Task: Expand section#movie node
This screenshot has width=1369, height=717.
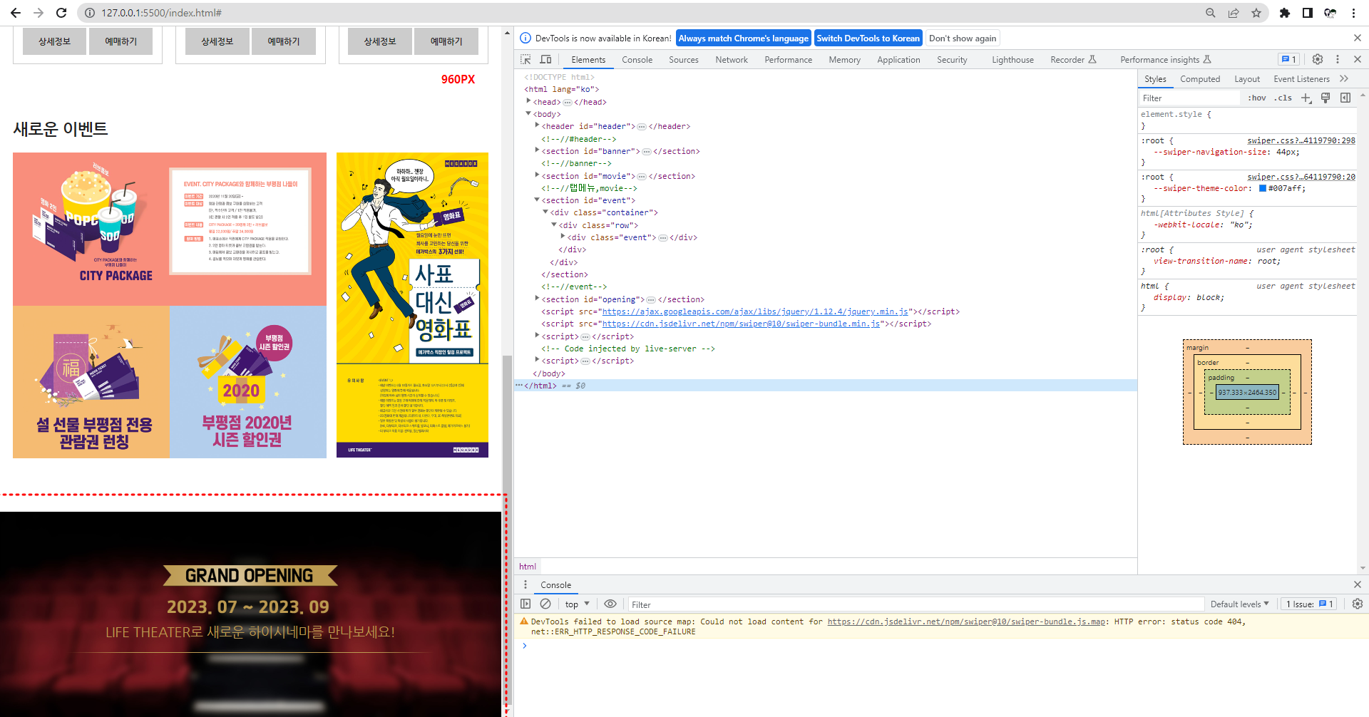Action: pyautogui.click(x=537, y=175)
